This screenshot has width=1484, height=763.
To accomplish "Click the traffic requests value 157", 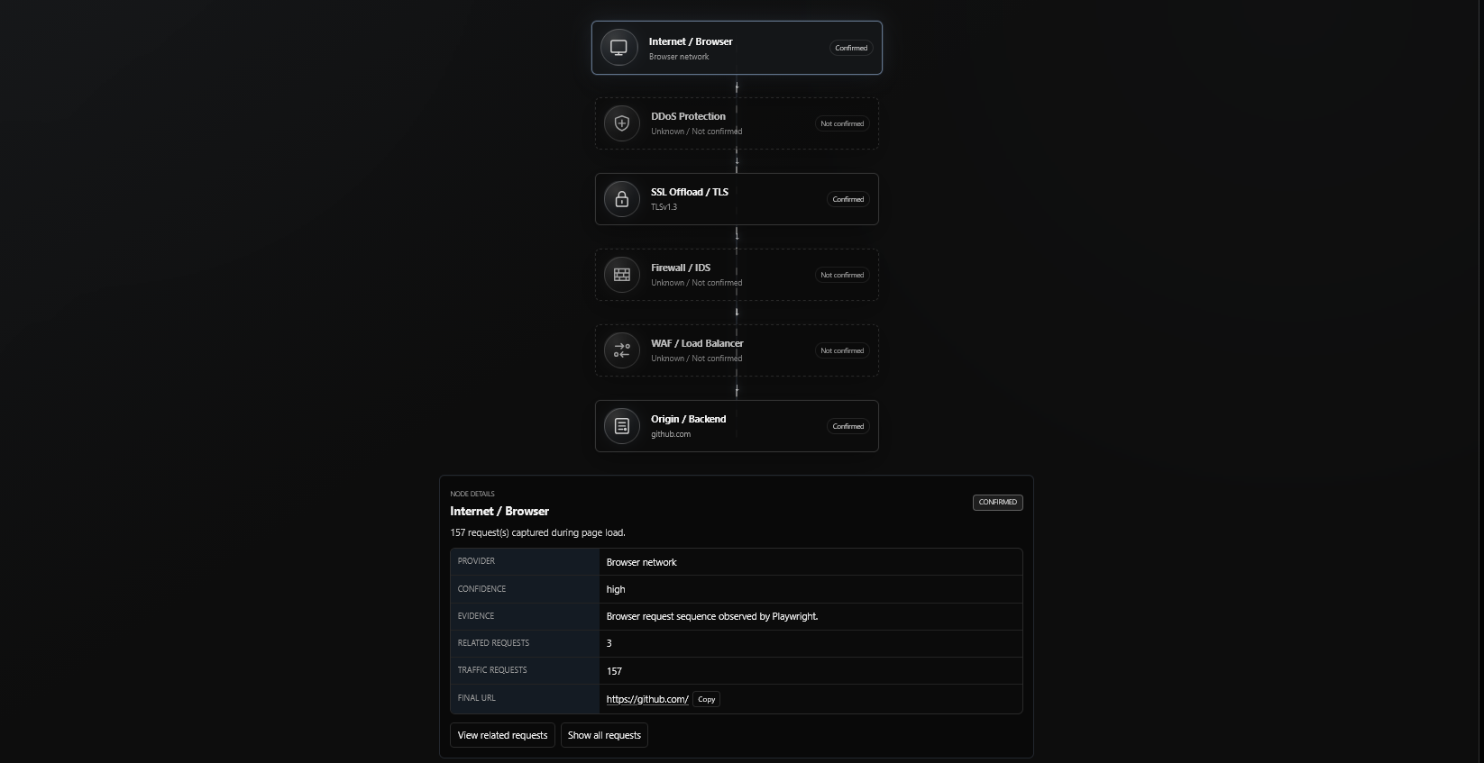I will coord(614,671).
